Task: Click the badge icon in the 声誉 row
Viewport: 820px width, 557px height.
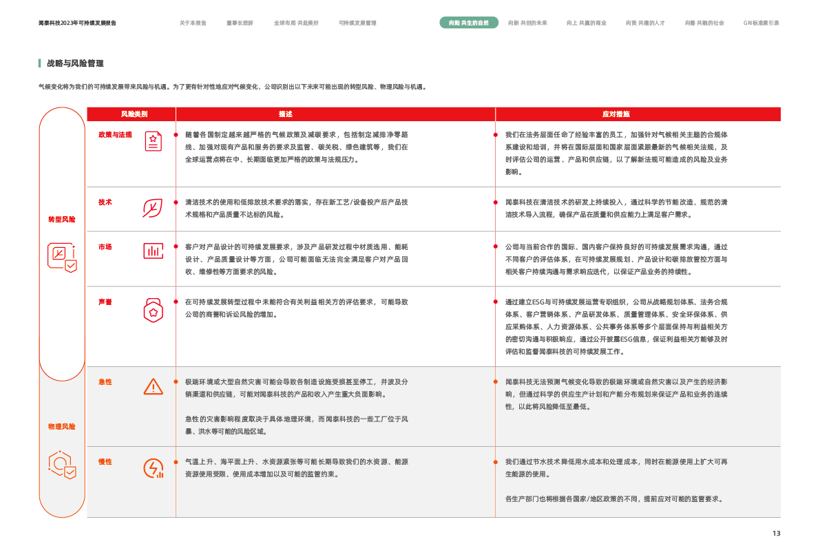Action: [x=153, y=310]
